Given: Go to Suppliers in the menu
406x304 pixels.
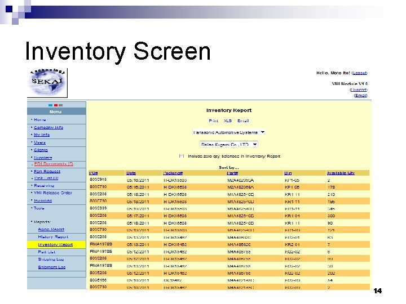Looking at the screenshot, I should click(x=43, y=158).
